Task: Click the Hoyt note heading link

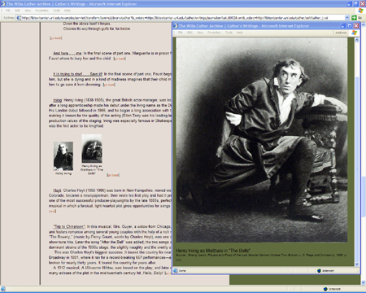Action: 57,190
